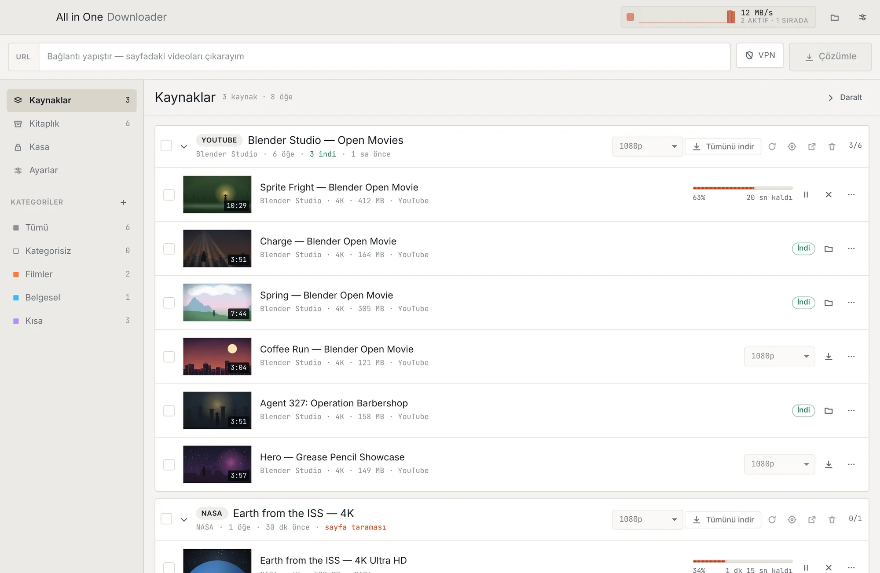Tick the NASA source checkbox

(x=166, y=519)
